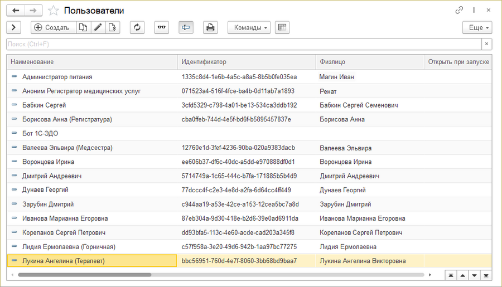Click the table list settings icon

click(282, 27)
